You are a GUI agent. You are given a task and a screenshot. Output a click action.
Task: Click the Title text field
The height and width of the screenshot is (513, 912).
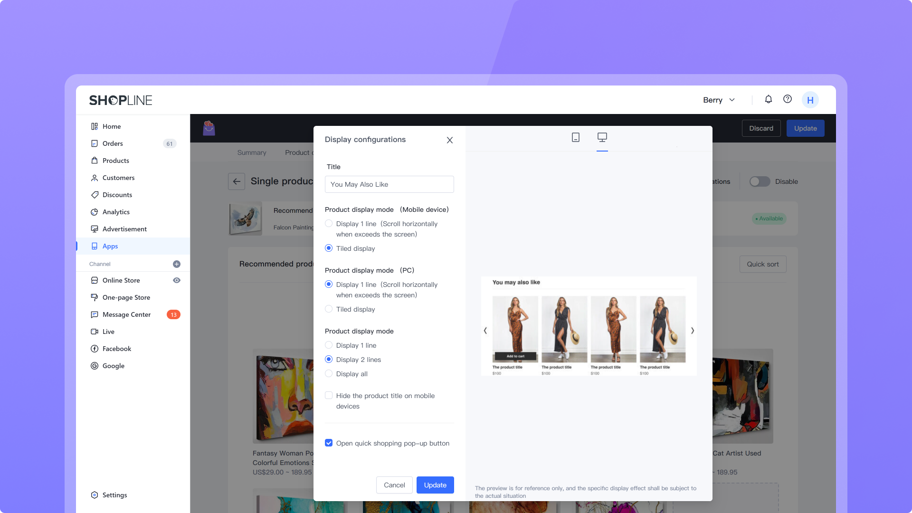click(x=389, y=184)
